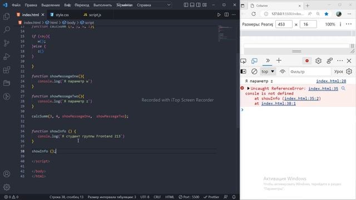Open top execution context dropdown

coord(268,72)
